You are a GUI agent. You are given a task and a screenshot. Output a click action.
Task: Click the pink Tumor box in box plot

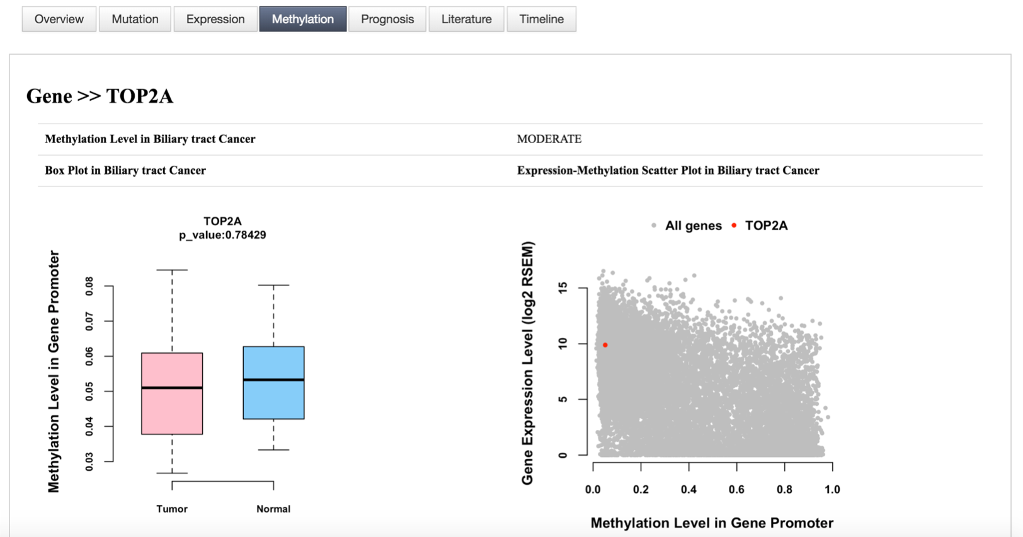click(x=172, y=410)
